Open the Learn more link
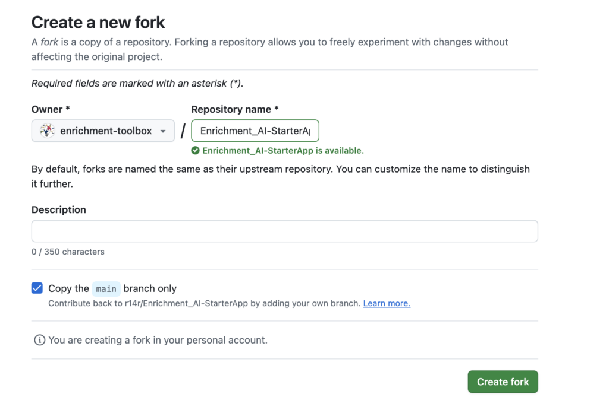The width and height of the screenshot is (609, 413). pos(387,303)
